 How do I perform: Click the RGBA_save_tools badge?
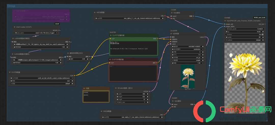click(260, 18)
